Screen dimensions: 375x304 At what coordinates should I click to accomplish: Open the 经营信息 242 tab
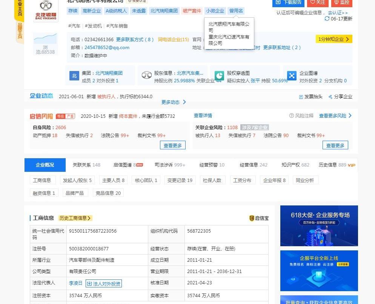pos(254,165)
